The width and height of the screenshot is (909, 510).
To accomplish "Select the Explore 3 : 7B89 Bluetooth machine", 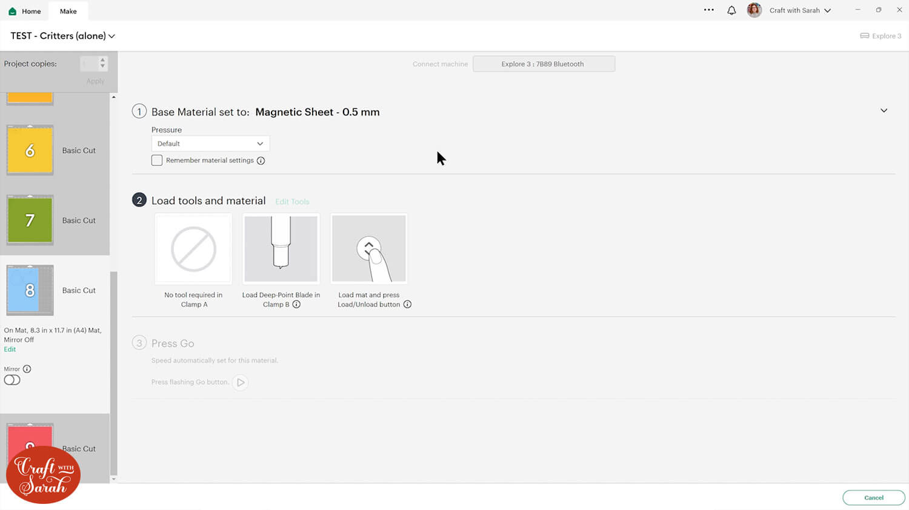I will 544,64.
